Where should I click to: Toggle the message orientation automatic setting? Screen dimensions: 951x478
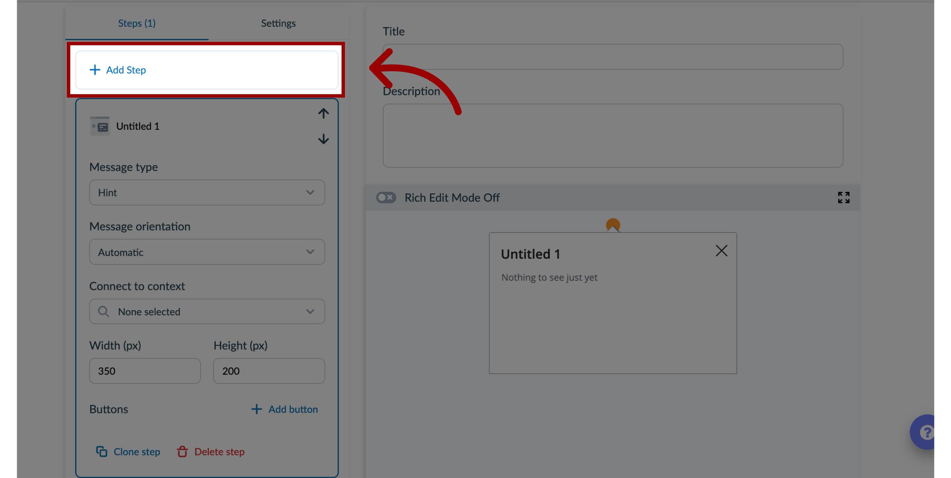coord(206,252)
